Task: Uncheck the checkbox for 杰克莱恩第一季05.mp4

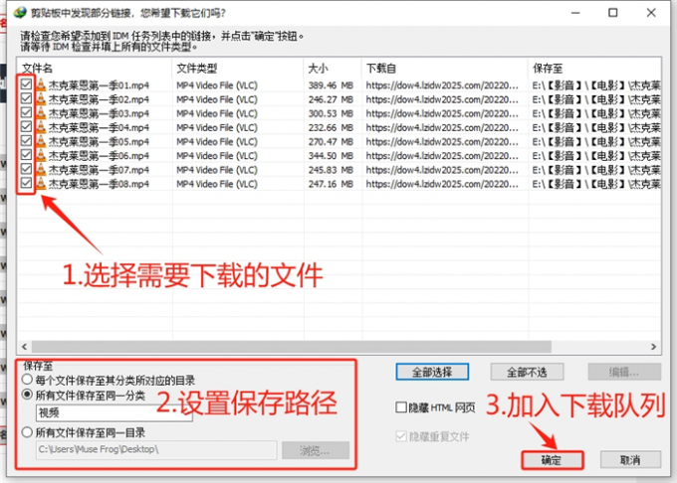Action: (26, 140)
